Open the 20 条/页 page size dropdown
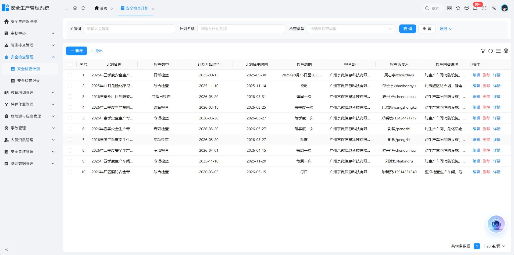Viewport: 514px width, 255px height. click(x=496, y=246)
